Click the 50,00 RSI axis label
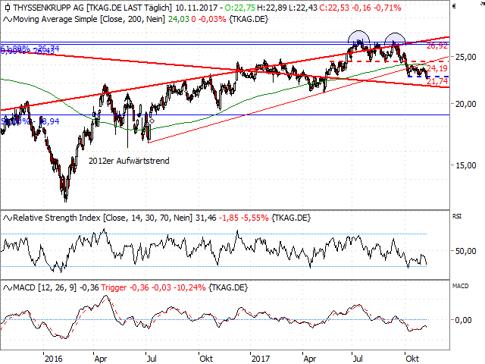The height and width of the screenshot is (364, 485). pyautogui.click(x=466, y=251)
